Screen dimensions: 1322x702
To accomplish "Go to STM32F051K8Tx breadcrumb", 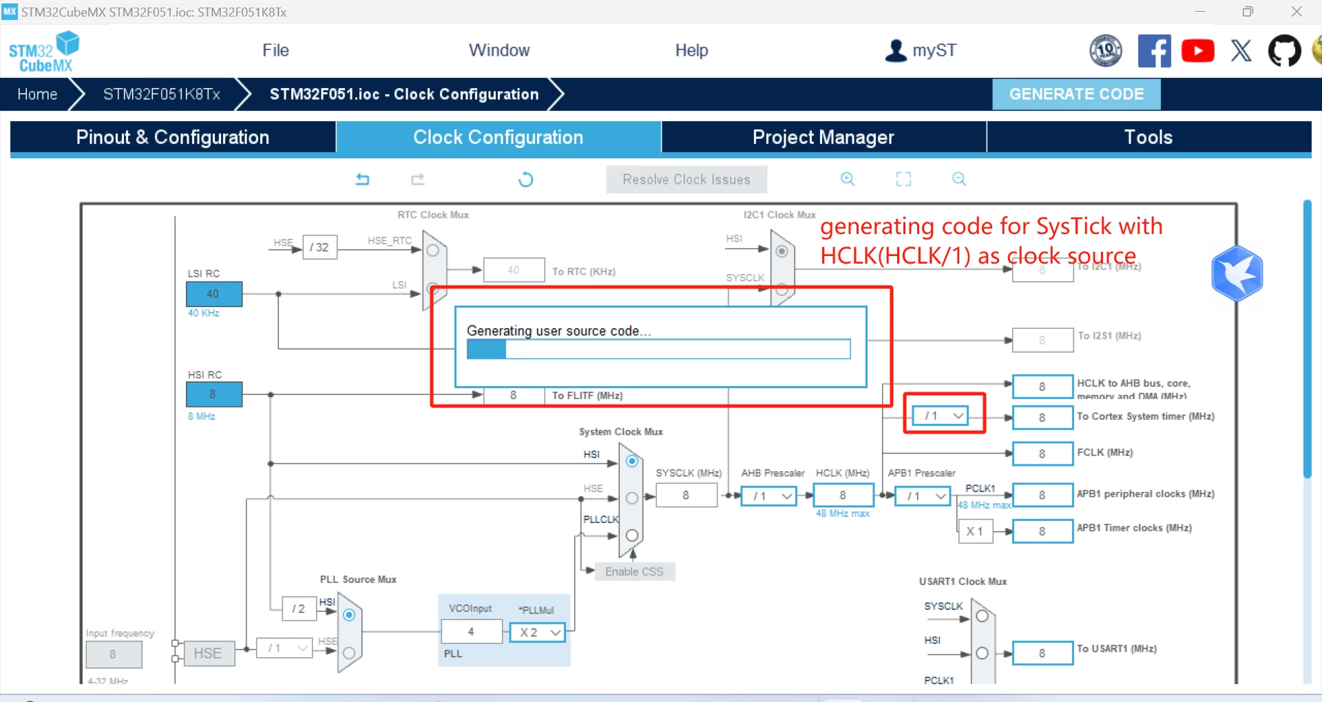I will coord(162,94).
